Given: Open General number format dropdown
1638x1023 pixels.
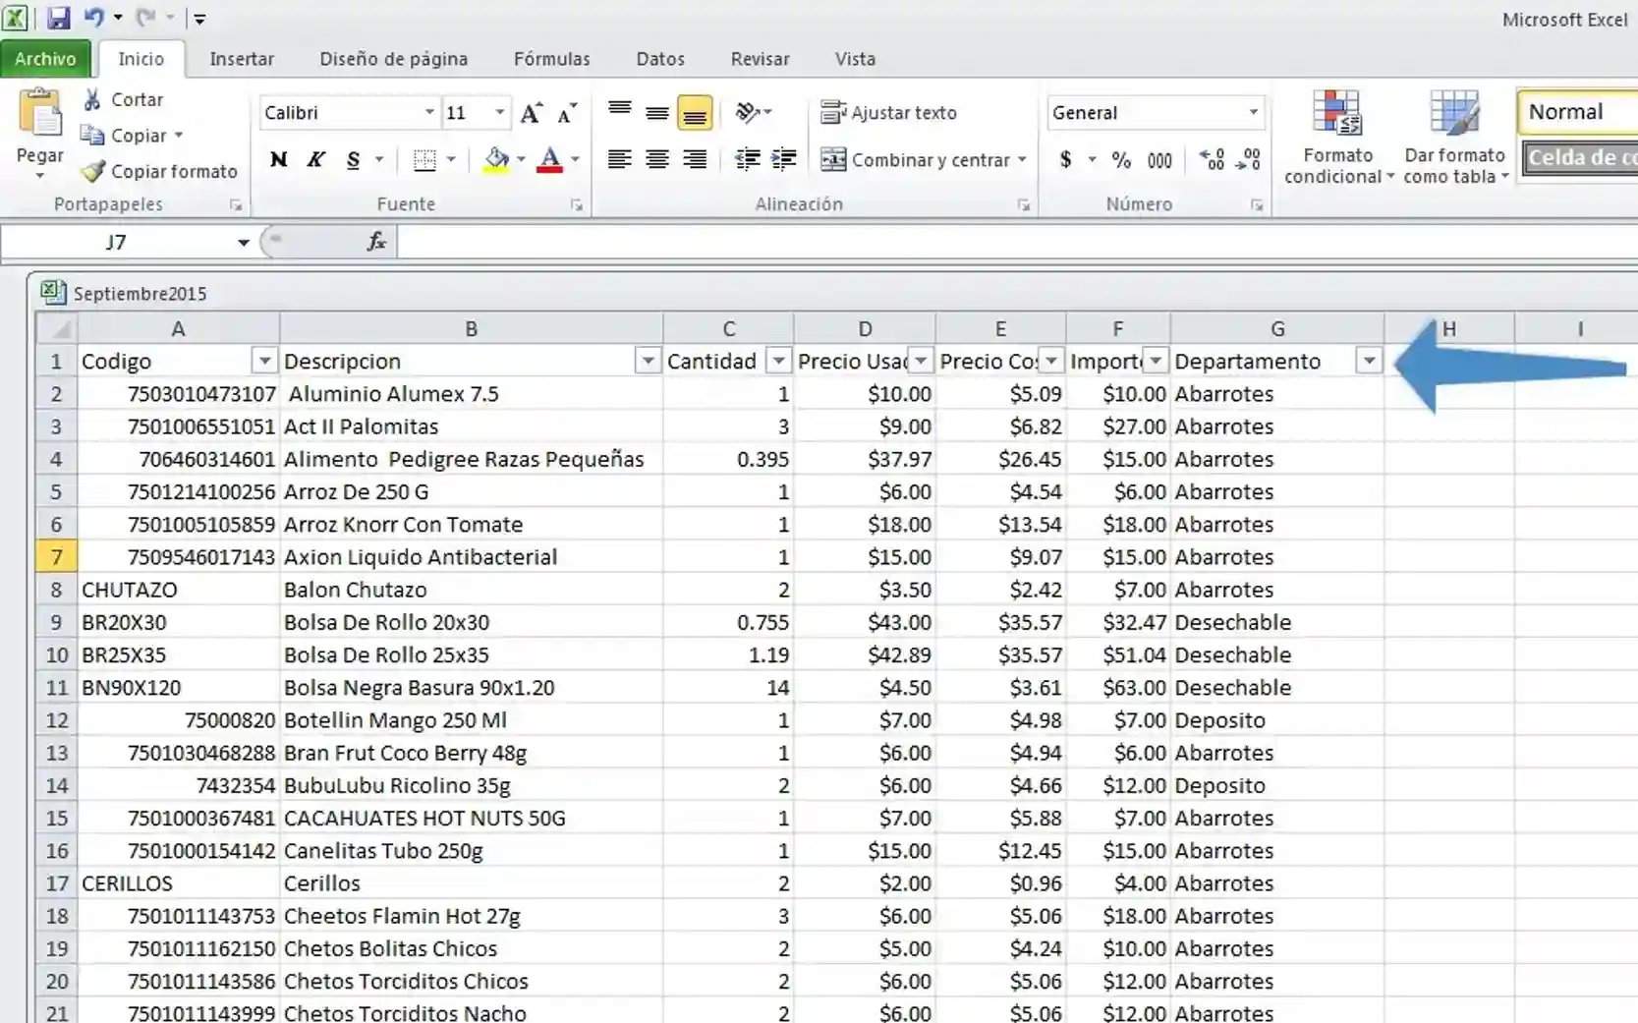Looking at the screenshot, I should click(x=1253, y=112).
